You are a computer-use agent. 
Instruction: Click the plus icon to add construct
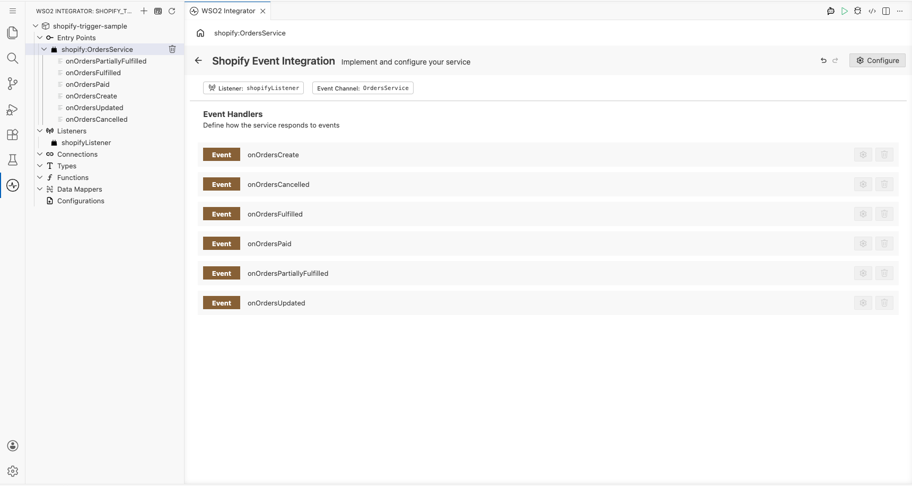click(144, 11)
